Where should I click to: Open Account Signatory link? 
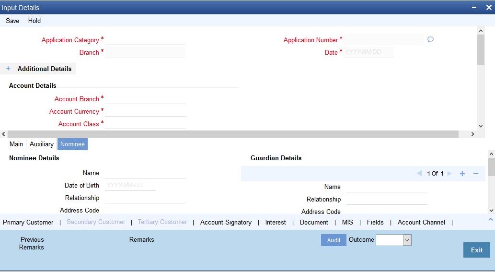226,223
